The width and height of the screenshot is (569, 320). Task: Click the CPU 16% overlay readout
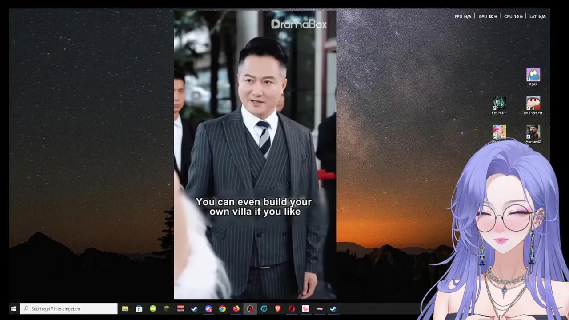coord(513,16)
